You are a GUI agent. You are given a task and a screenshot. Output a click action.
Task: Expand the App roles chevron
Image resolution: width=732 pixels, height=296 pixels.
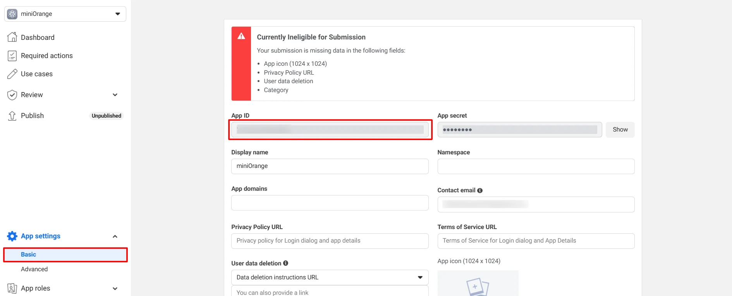[115, 289]
